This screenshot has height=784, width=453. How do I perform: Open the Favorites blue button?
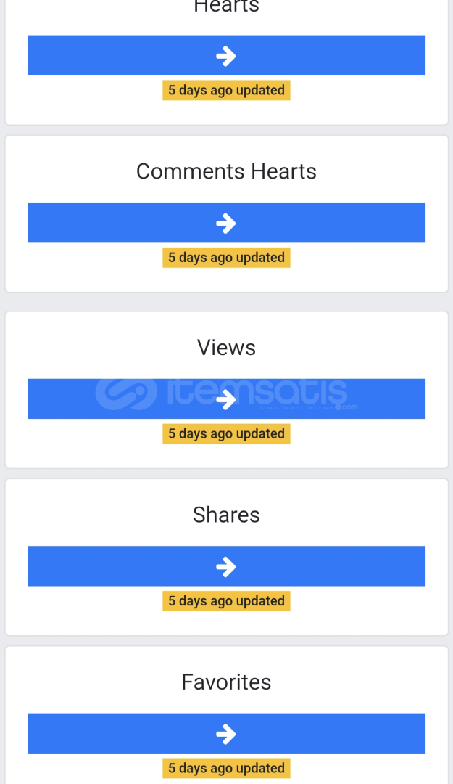(x=226, y=733)
